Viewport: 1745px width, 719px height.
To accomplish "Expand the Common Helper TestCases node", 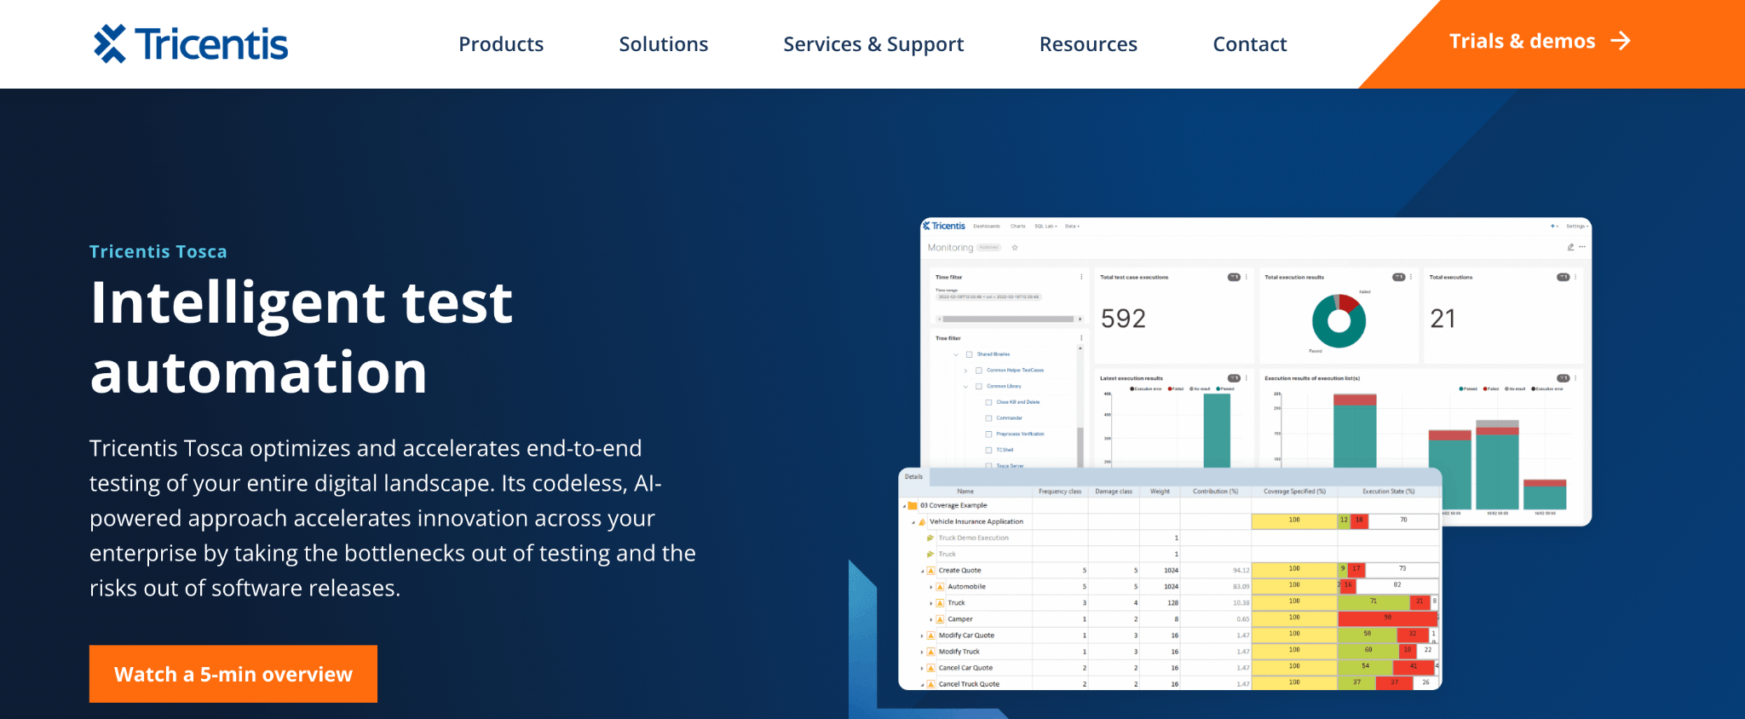I will [965, 371].
